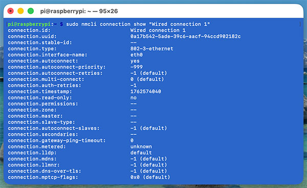
Task: Click the connection.autoconnect-slaves: label
Action: click(x=53, y=128)
